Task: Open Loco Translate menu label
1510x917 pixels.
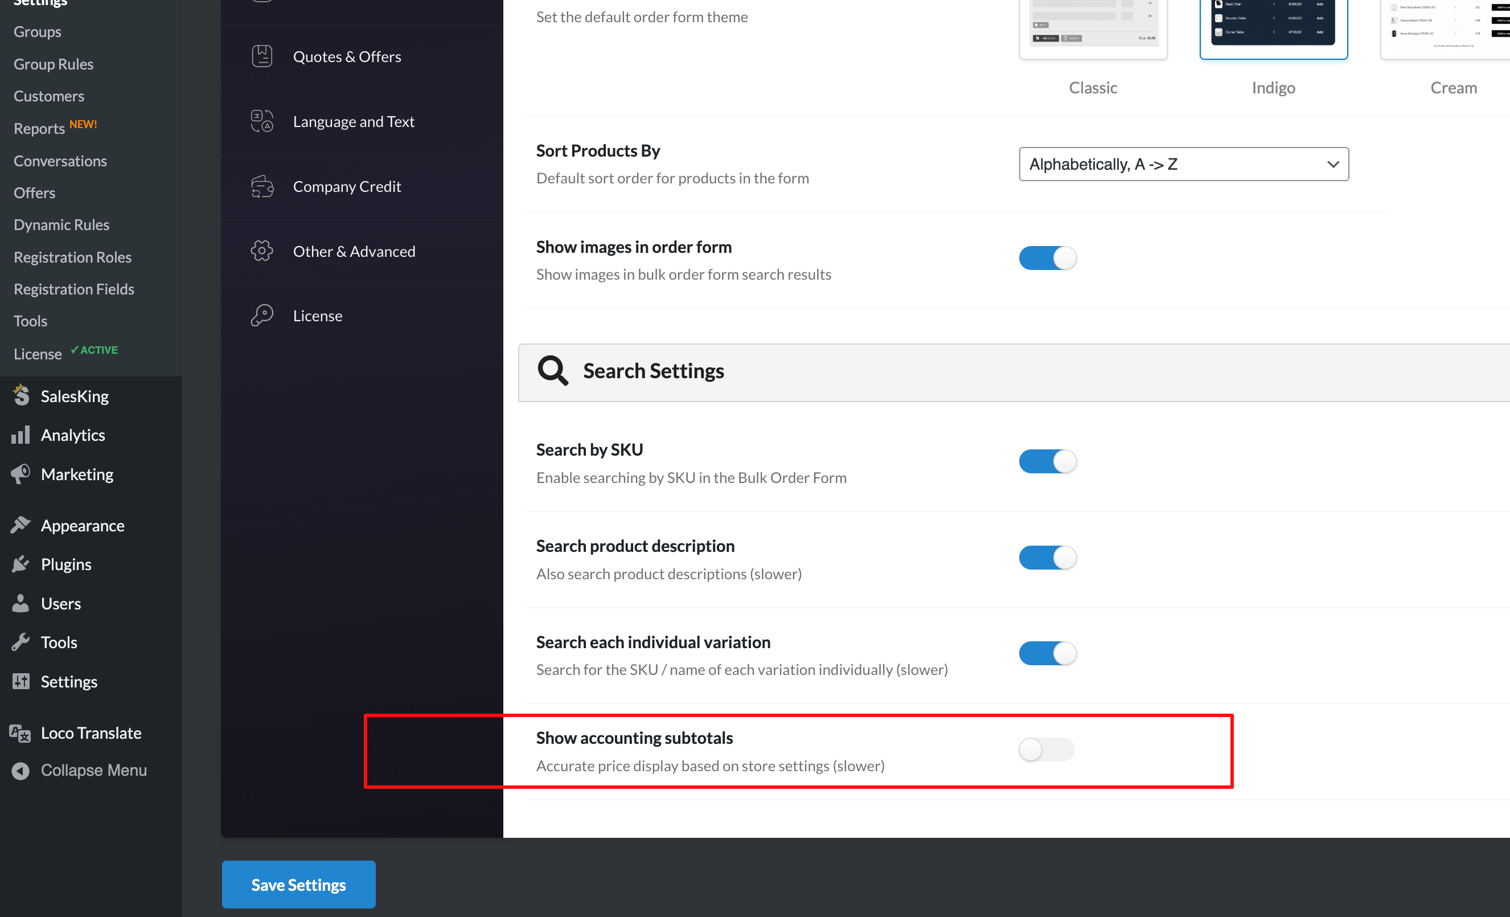Action: point(91,732)
